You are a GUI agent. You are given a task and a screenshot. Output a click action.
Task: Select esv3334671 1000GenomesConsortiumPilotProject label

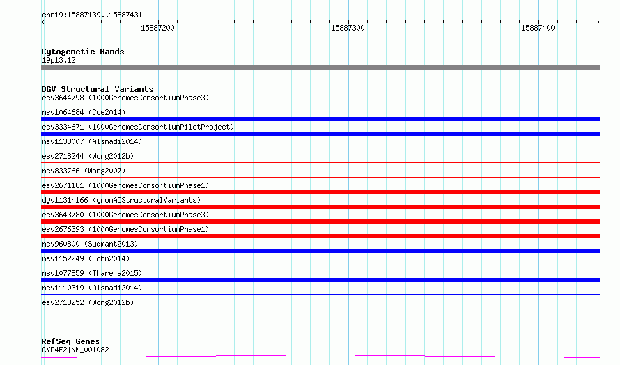point(138,127)
